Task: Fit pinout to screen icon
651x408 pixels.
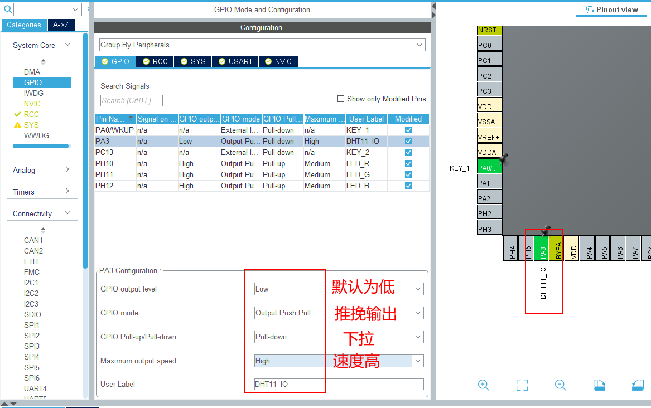Action: [522, 385]
